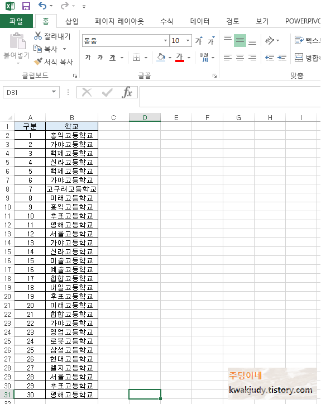Open the 파일 tab
The height and width of the screenshot is (404, 321).
pos(16,21)
